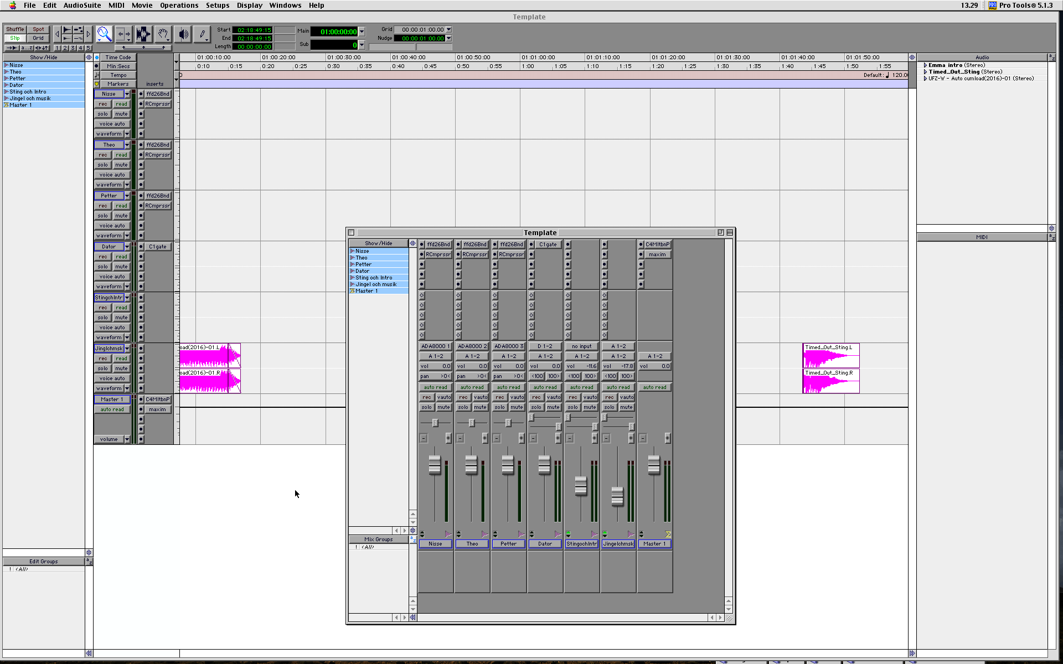Mute the Nisse track in edit window
1063x664 pixels.
pos(121,114)
